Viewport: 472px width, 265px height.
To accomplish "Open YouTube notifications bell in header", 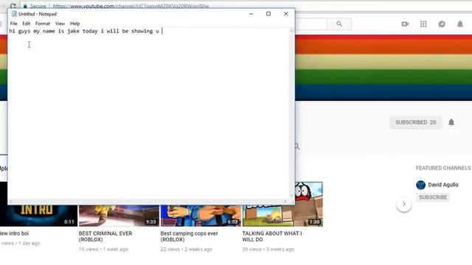I will [460, 24].
